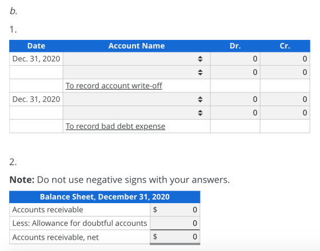Click 'To record account write-off' text

click(x=114, y=86)
